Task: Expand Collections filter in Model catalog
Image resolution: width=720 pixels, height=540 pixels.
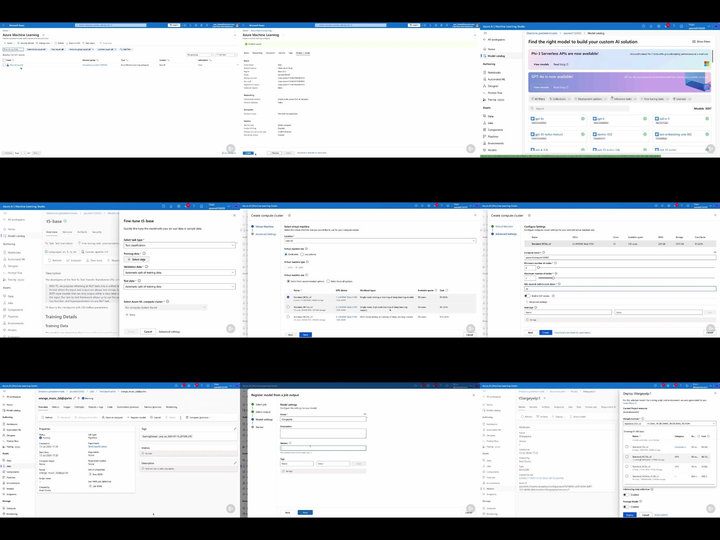Action: click(x=560, y=99)
